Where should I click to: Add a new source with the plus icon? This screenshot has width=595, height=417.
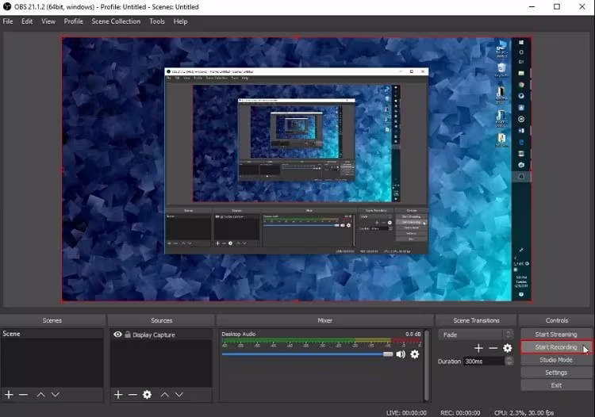tap(118, 395)
